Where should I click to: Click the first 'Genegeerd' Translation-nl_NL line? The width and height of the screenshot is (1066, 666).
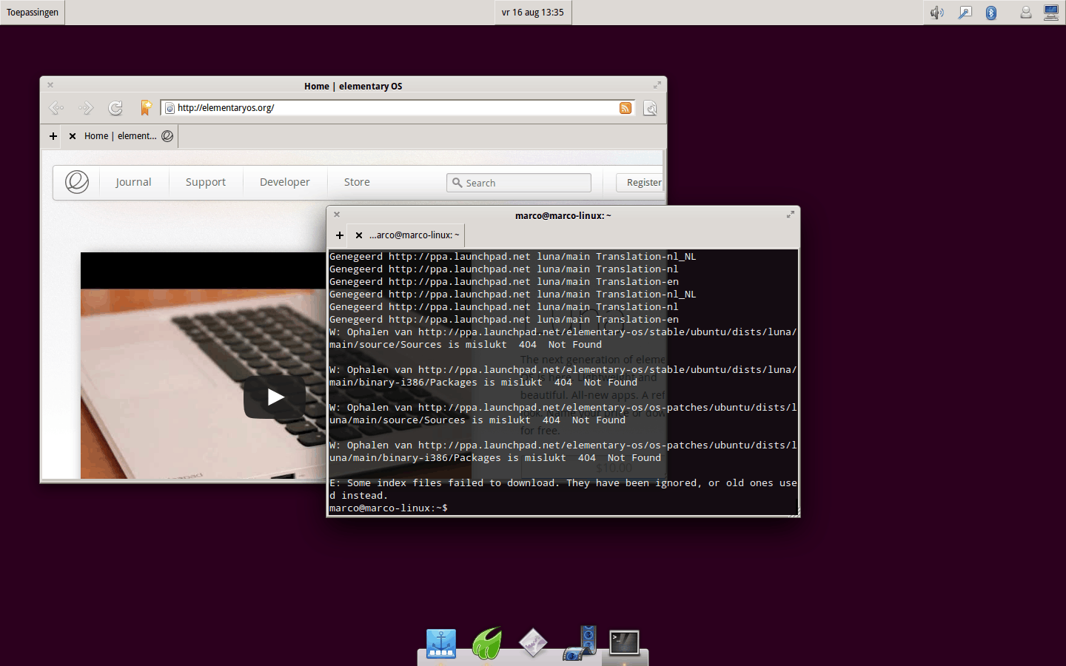point(512,257)
